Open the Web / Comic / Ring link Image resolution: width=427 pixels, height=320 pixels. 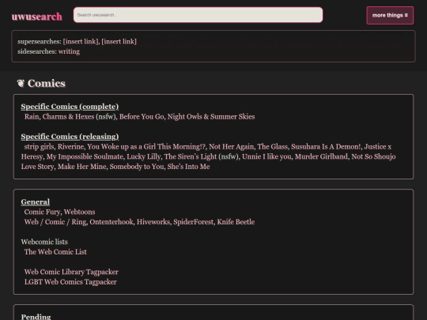click(55, 222)
